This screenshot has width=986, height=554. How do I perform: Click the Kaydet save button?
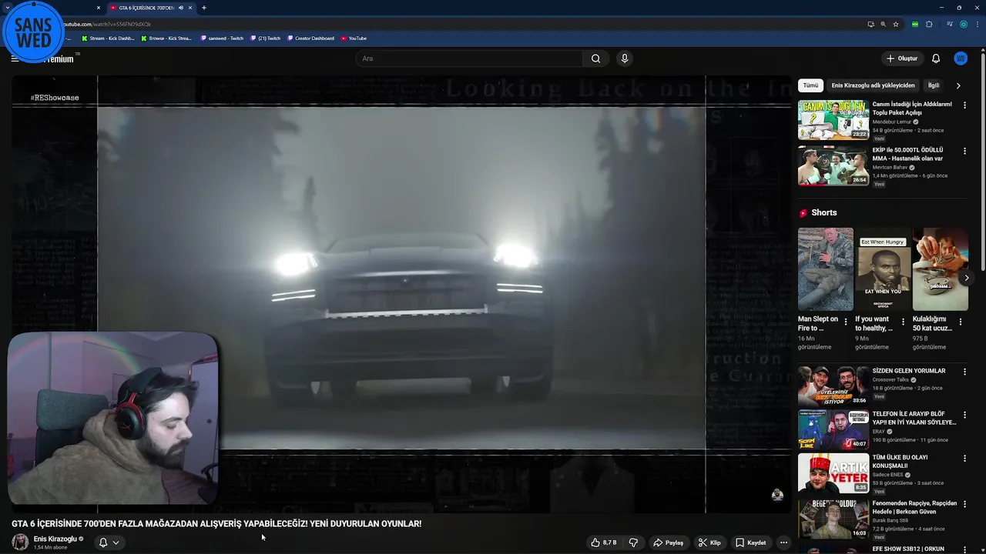pos(750,542)
